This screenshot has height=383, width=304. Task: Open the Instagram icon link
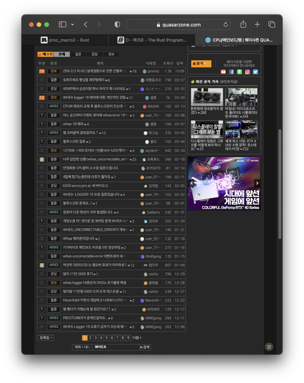coord(247,72)
